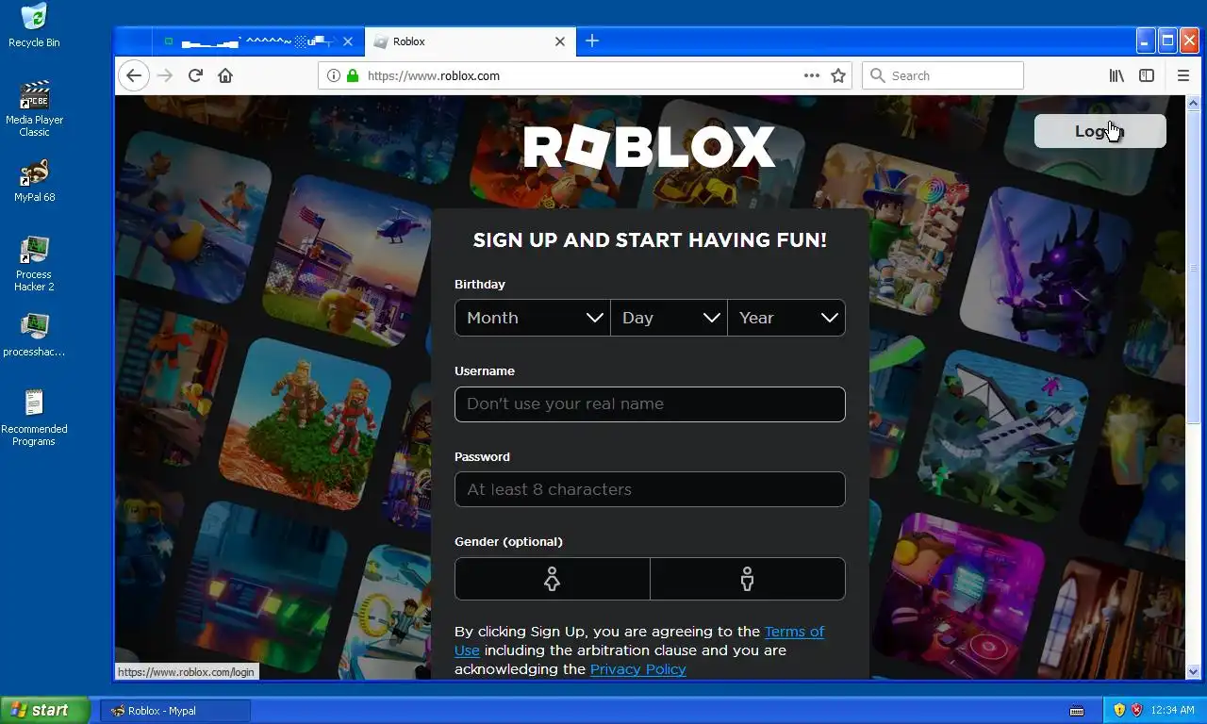Reload the Roblox page
Viewport: 1207px width, 724px height.
click(x=195, y=75)
